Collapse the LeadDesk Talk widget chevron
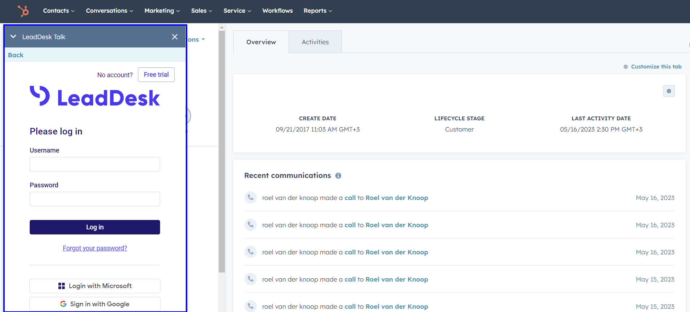Screen dimensions: 690x312 (x=13, y=37)
